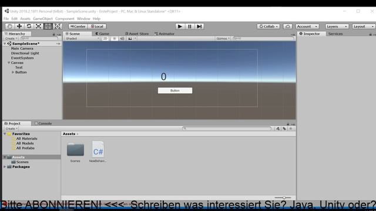Select the NewBehaviour C# script
This screenshot has height=211, width=376.
click(x=98, y=149)
